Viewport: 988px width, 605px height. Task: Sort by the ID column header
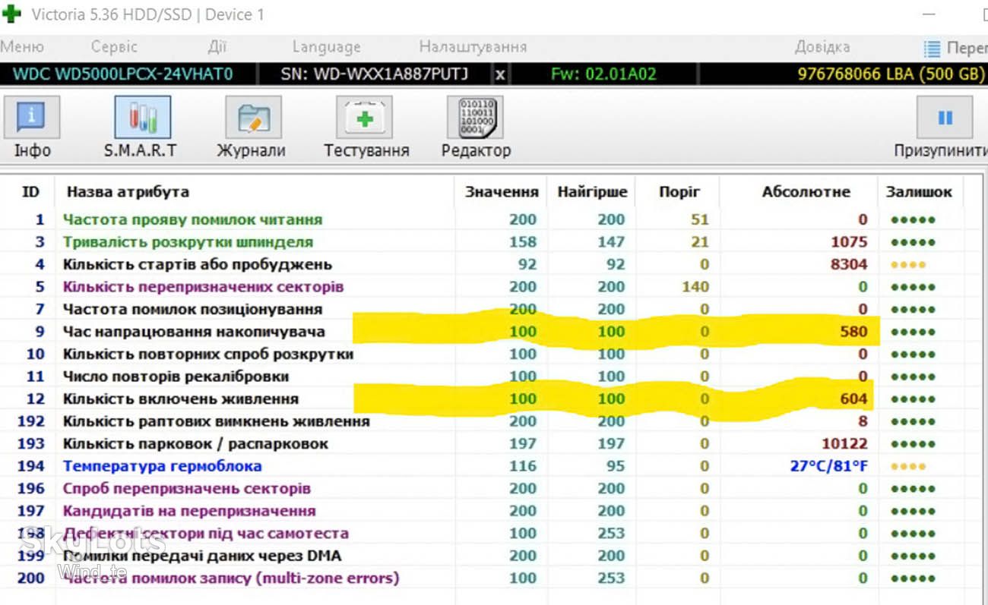30,192
